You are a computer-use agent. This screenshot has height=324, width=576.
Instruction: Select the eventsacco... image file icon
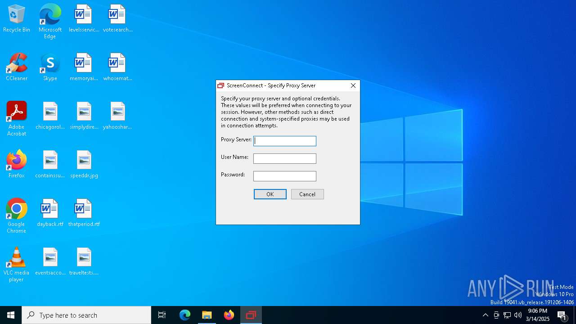[50, 262]
